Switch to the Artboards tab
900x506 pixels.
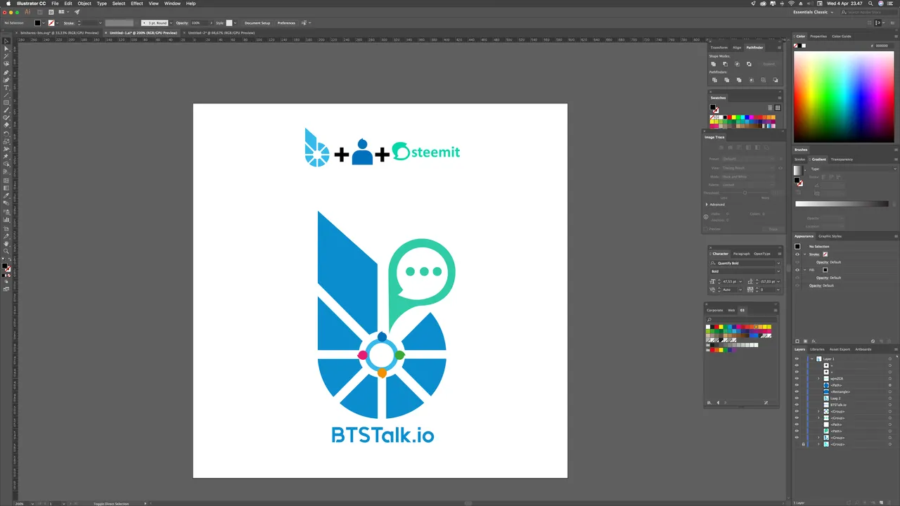coord(863,349)
